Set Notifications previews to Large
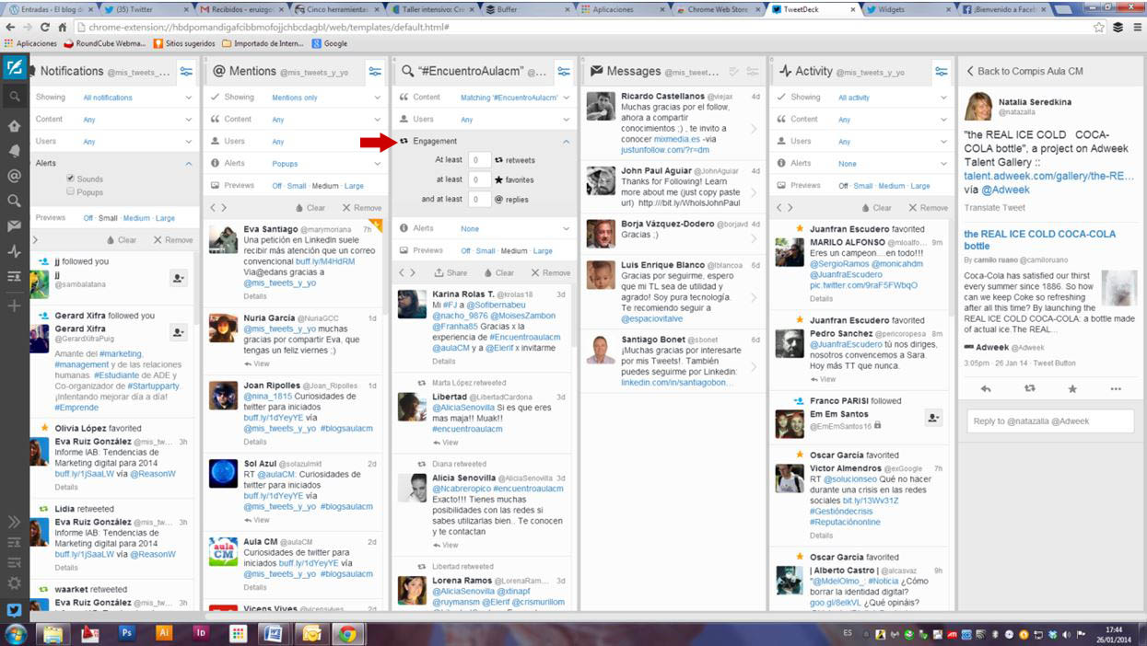This screenshot has height=646, width=1147. [x=165, y=218]
